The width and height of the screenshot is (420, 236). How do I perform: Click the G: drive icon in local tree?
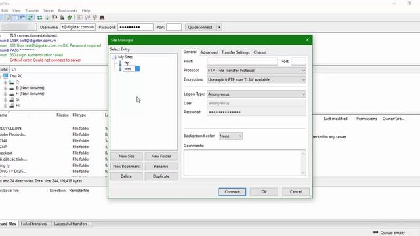tap(12, 100)
